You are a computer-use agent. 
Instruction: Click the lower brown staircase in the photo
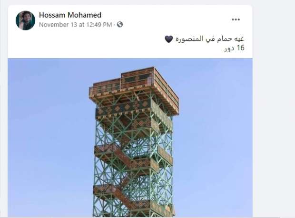[118, 195]
